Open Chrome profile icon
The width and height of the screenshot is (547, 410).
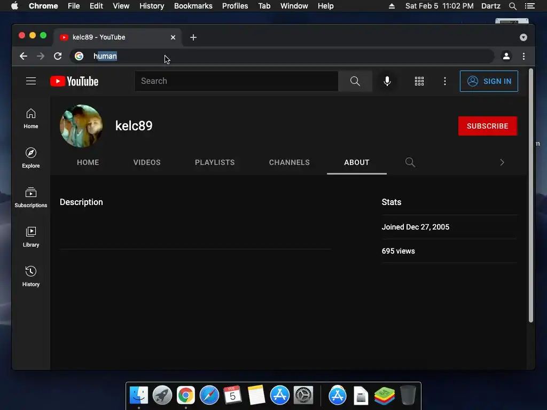506,56
